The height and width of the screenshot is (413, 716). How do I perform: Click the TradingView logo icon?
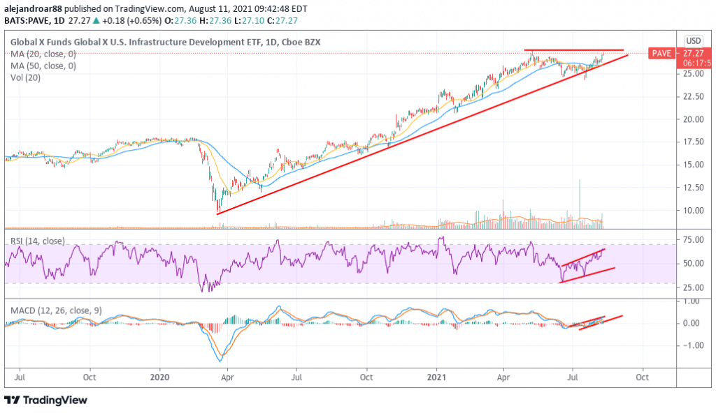[13, 400]
